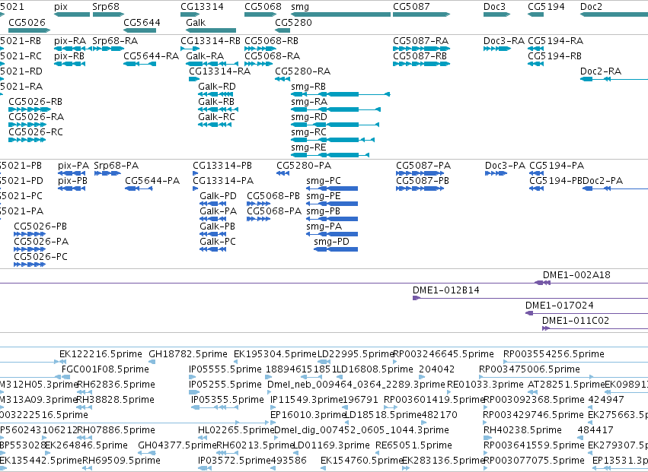This screenshot has width=648, height=472.
Task: Click the Doc2-PA protein label
Action: coord(602,181)
